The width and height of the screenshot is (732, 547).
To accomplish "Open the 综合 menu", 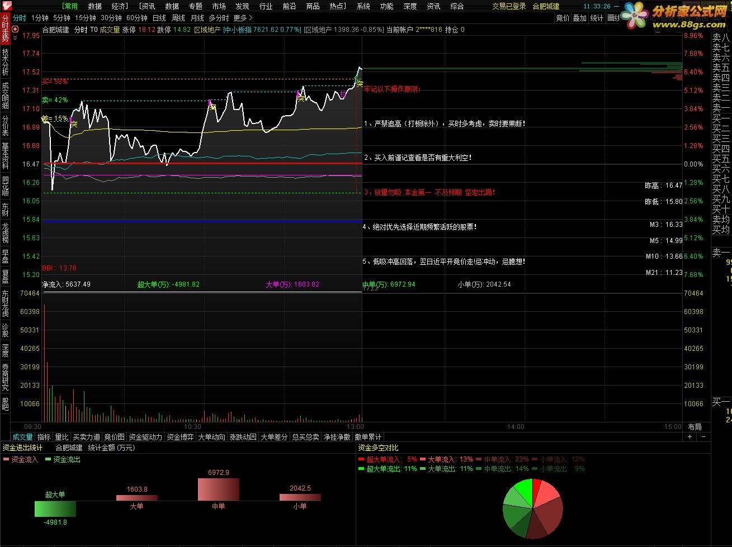I will (457, 6).
